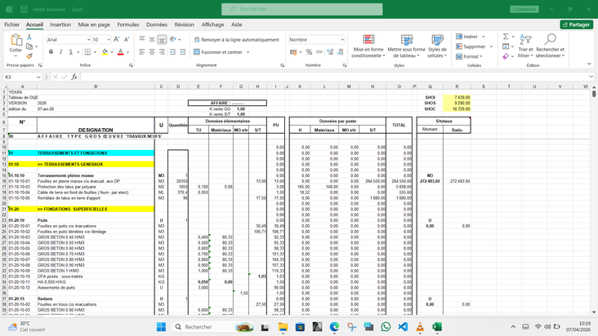Viewport: 598px width, 336px height.
Task: Expand the number format dropdown Nombre
Action: click(x=342, y=39)
